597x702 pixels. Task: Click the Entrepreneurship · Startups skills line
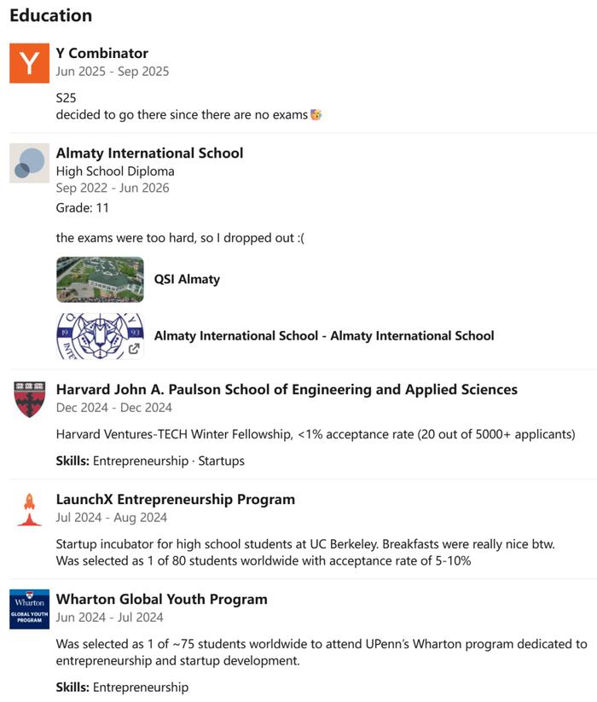point(150,461)
